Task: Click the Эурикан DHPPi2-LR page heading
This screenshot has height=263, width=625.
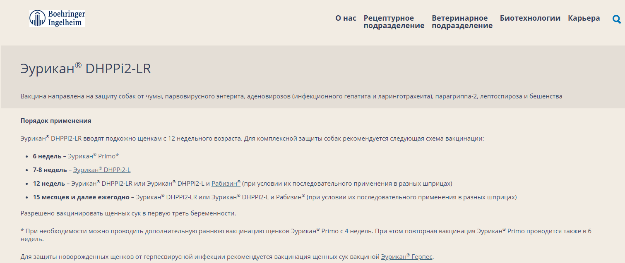Action: point(86,68)
